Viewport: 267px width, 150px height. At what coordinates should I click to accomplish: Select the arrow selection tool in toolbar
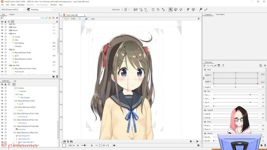click(171, 10)
